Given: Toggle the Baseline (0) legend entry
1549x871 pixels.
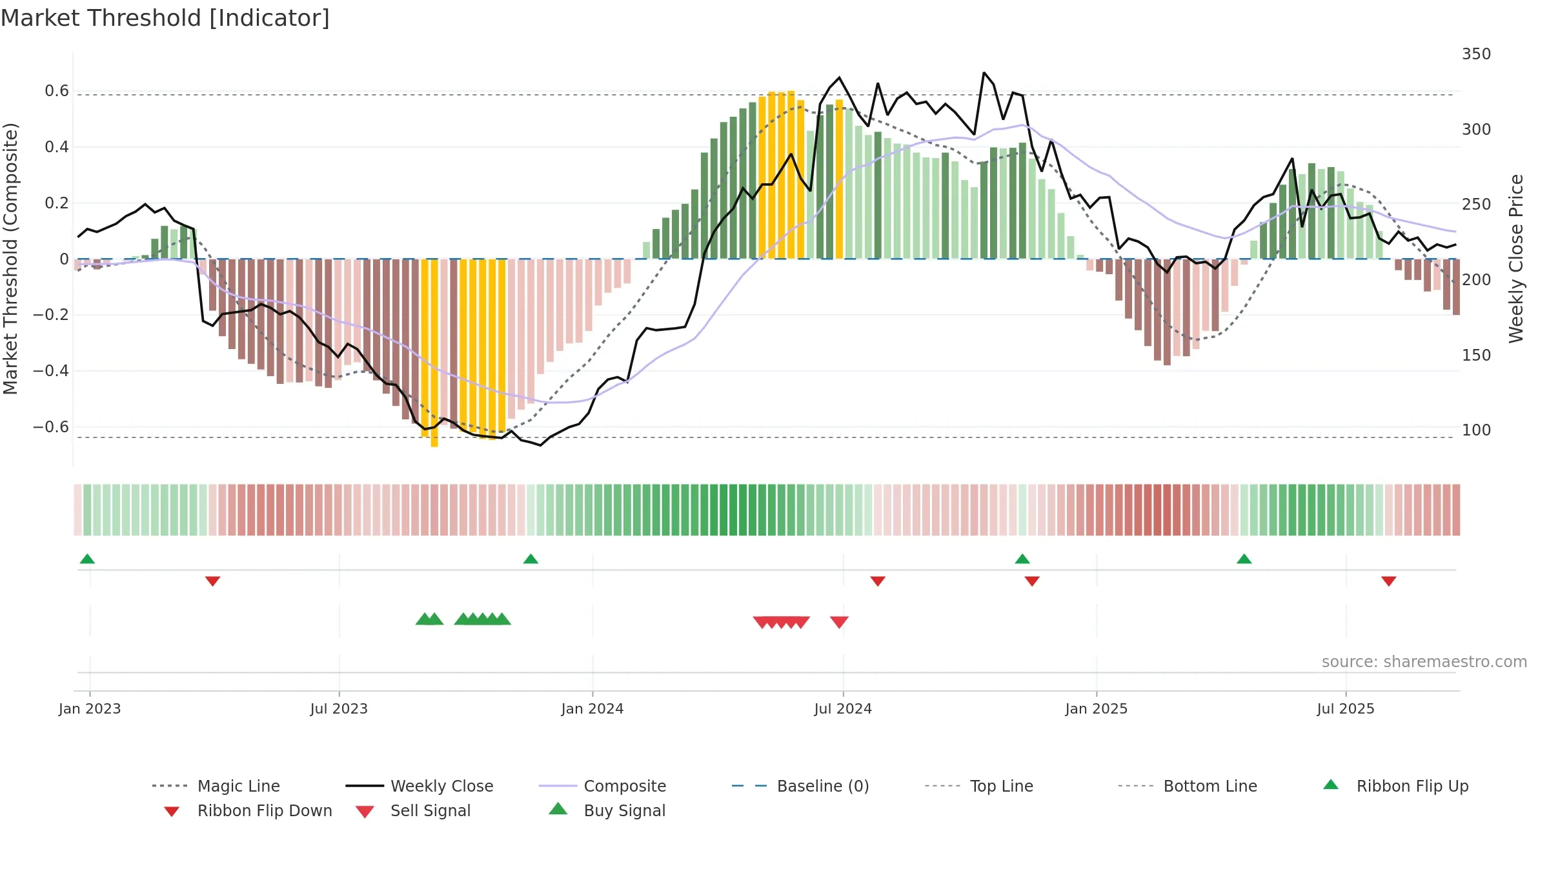Looking at the screenshot, I should point(800,786).
